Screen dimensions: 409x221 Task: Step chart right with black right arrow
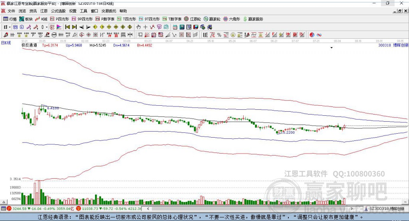[x=88, y=27]
